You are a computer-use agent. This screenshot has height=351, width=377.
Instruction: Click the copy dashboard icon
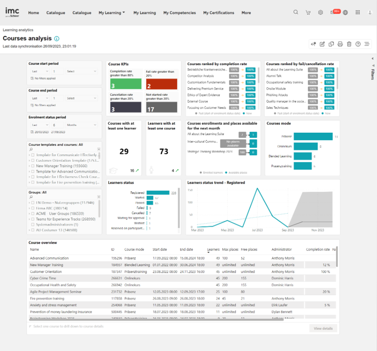click(331, 44)
